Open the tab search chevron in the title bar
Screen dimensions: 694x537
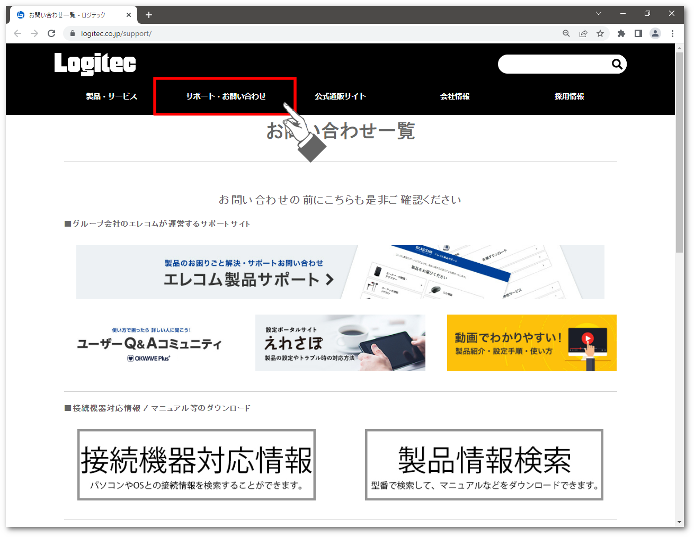(599, 13)
